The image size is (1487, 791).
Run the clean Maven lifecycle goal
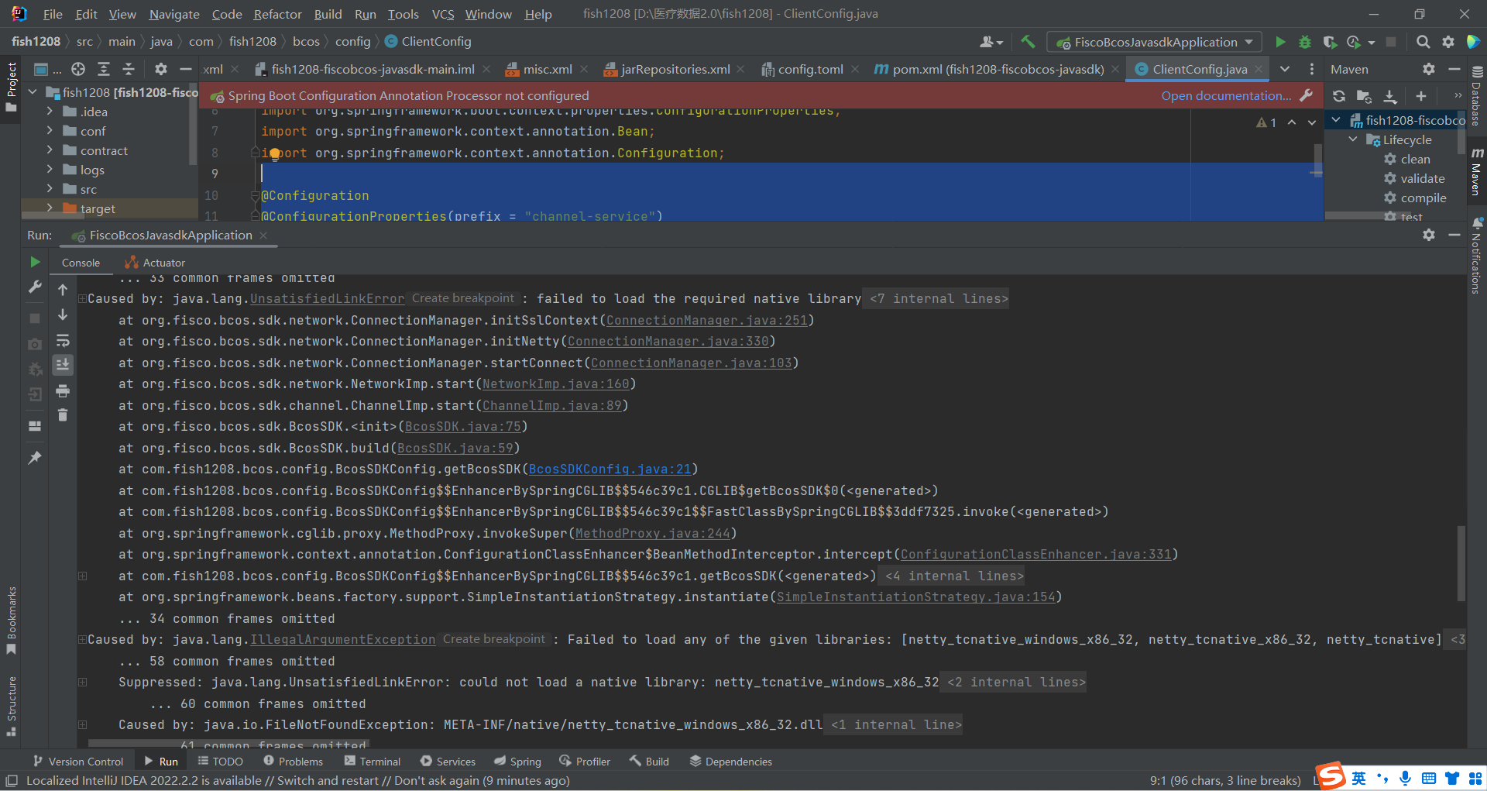(x=1415, y=159)
